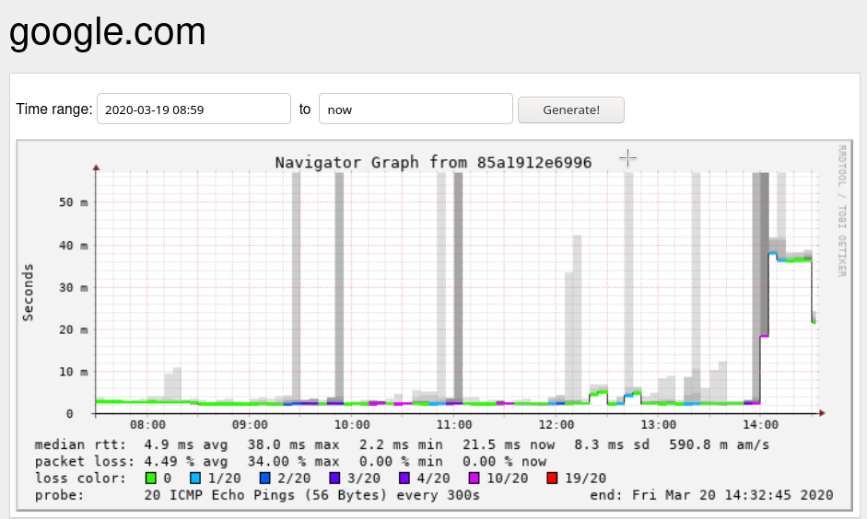This screenshot has width=867, height=519.
Task: Click the green 0 loss color swatch
Action: pos(150,479)
